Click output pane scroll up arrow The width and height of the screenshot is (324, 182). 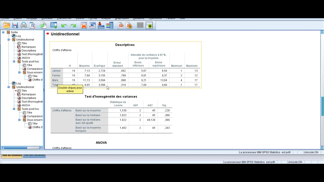click(x=322, y=32)
